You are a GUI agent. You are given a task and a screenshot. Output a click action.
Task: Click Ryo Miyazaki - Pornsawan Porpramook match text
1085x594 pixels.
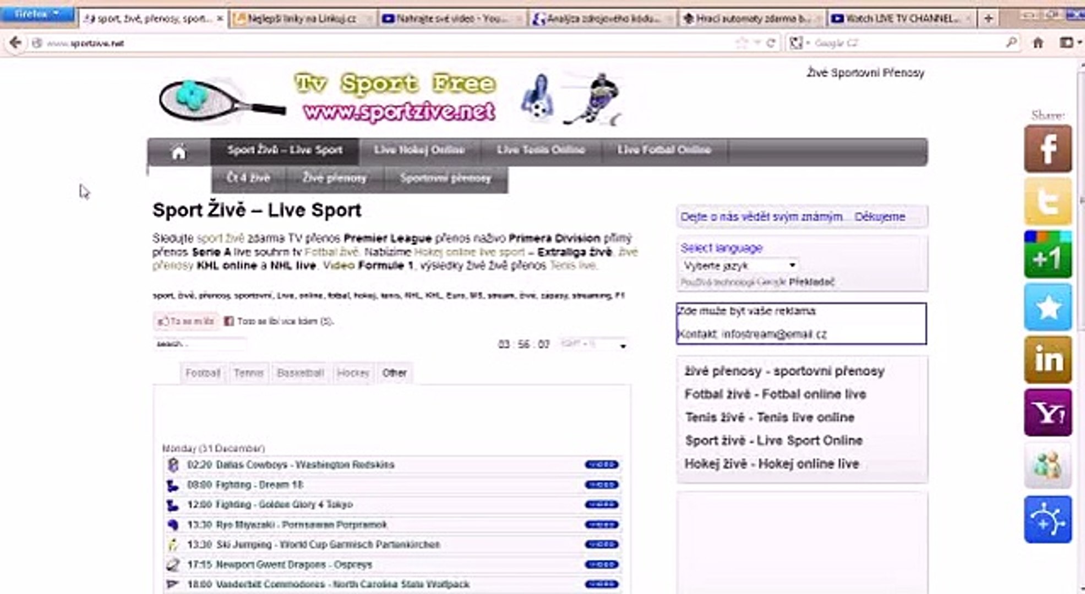point(302,525)
